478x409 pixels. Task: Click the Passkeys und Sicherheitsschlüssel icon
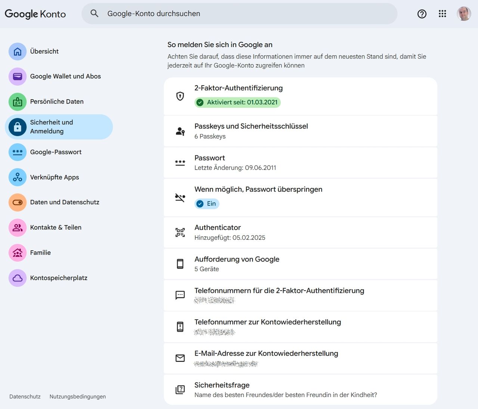pos(180,131)
